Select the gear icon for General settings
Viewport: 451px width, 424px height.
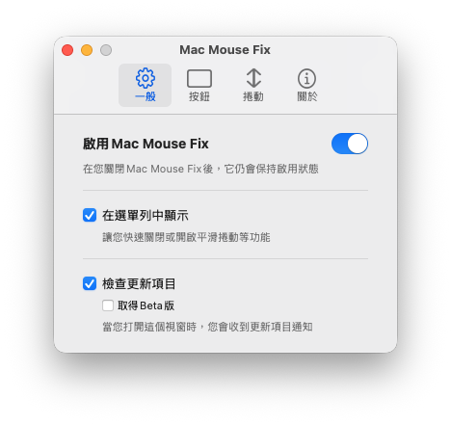coord(146,78)
